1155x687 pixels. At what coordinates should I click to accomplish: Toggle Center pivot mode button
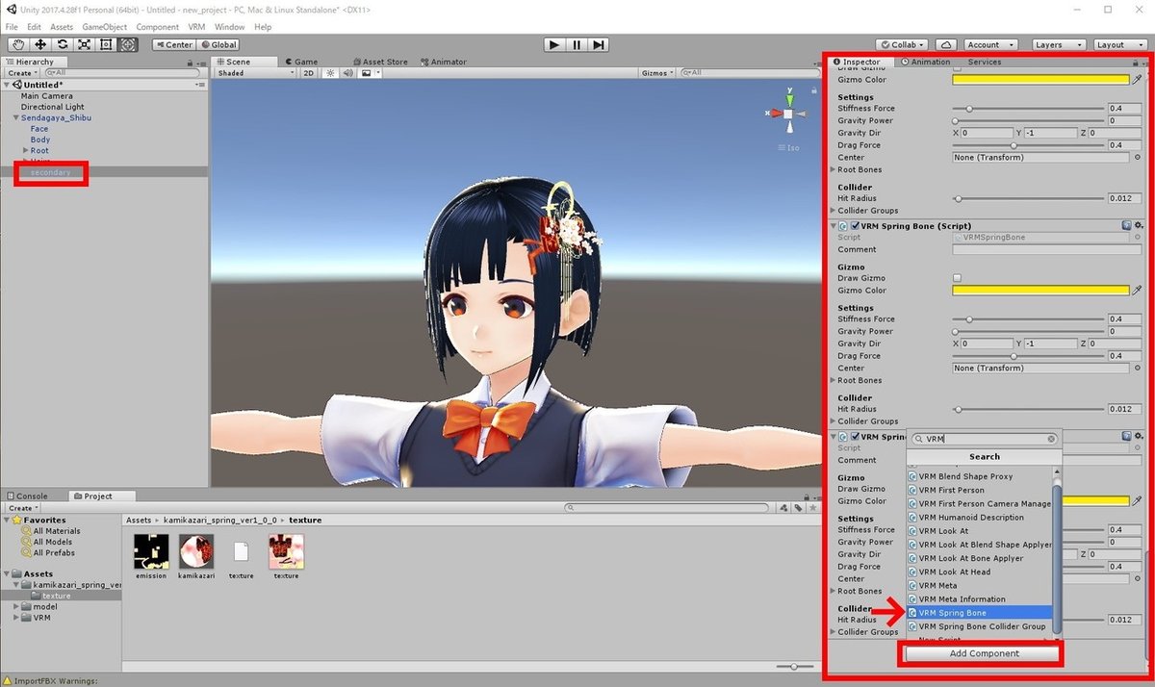(174, 44)
